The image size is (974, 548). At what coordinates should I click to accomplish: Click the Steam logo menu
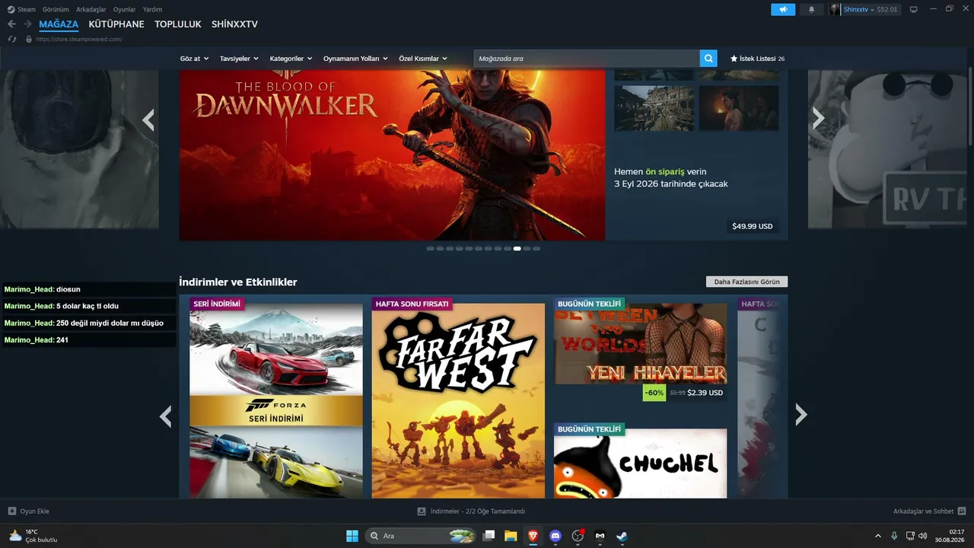[x=11, y=9]
